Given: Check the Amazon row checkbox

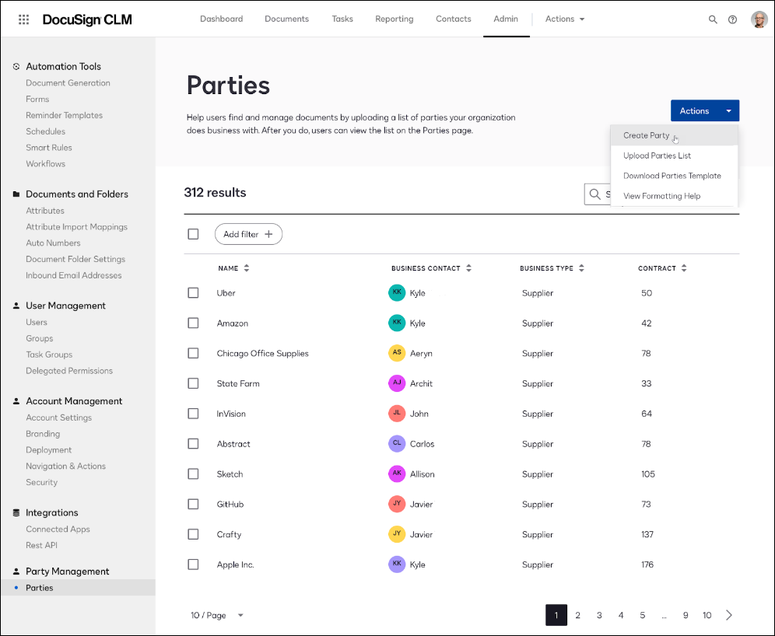Looking at the screenshot, I should click(193, 323).
